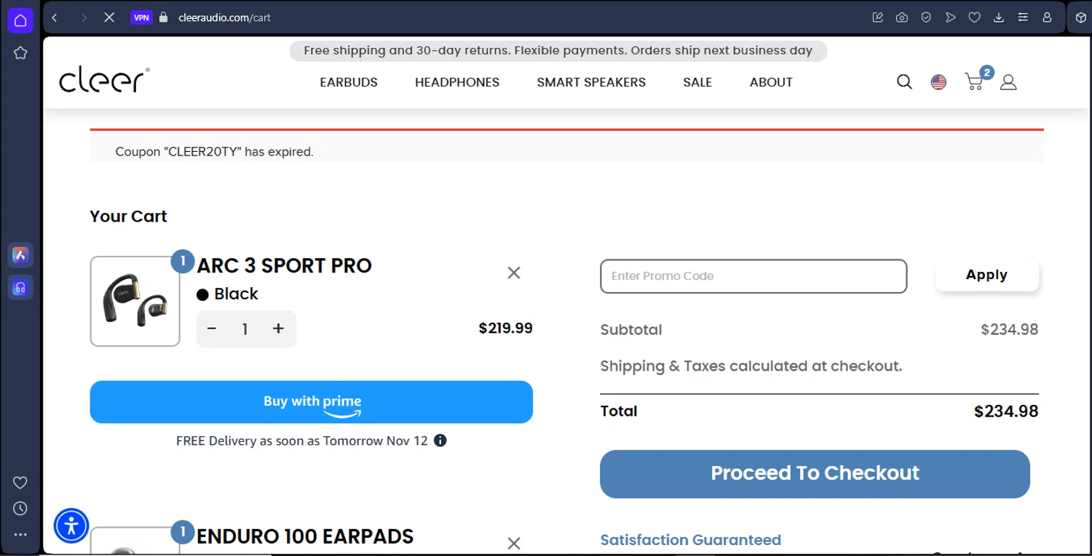This screenshot has width=1092, height=556.
Task: Go to the Cleer logo homepage
Action: pyautogui.click(x=104, y=80)
